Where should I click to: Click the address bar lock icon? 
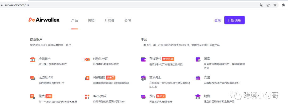click(x=2, y=5)
